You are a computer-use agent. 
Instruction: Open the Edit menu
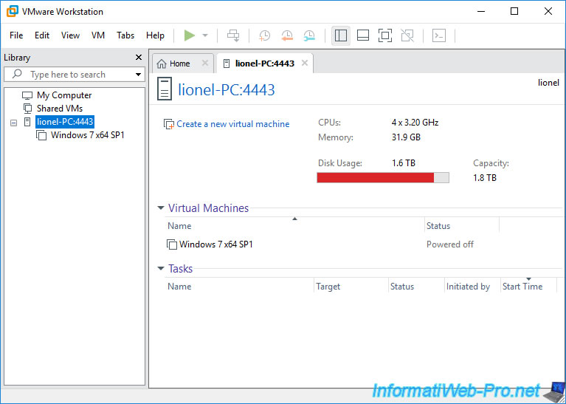coord(42,35)
